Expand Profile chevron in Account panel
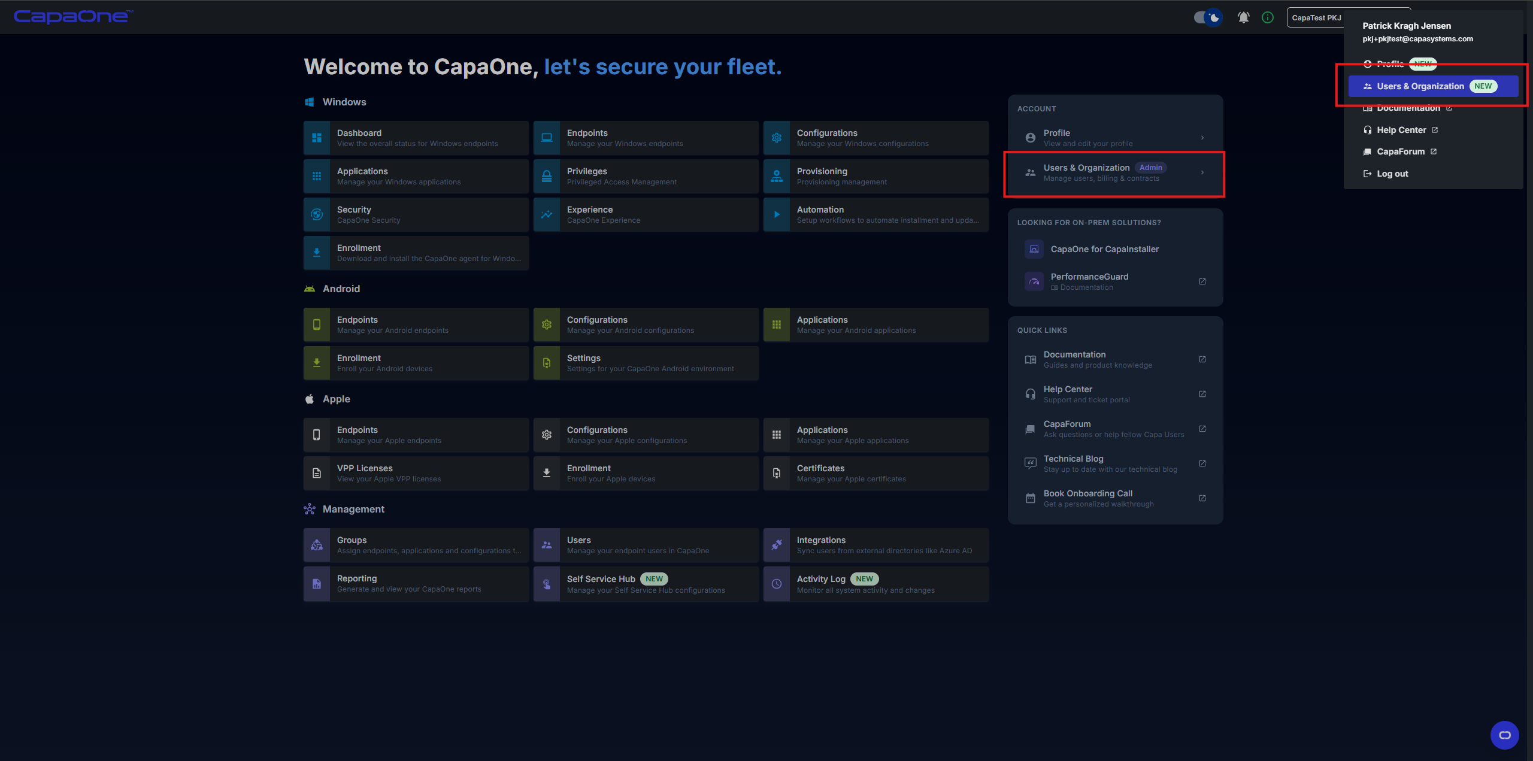1533x761 pixels. coord(1202,138)
